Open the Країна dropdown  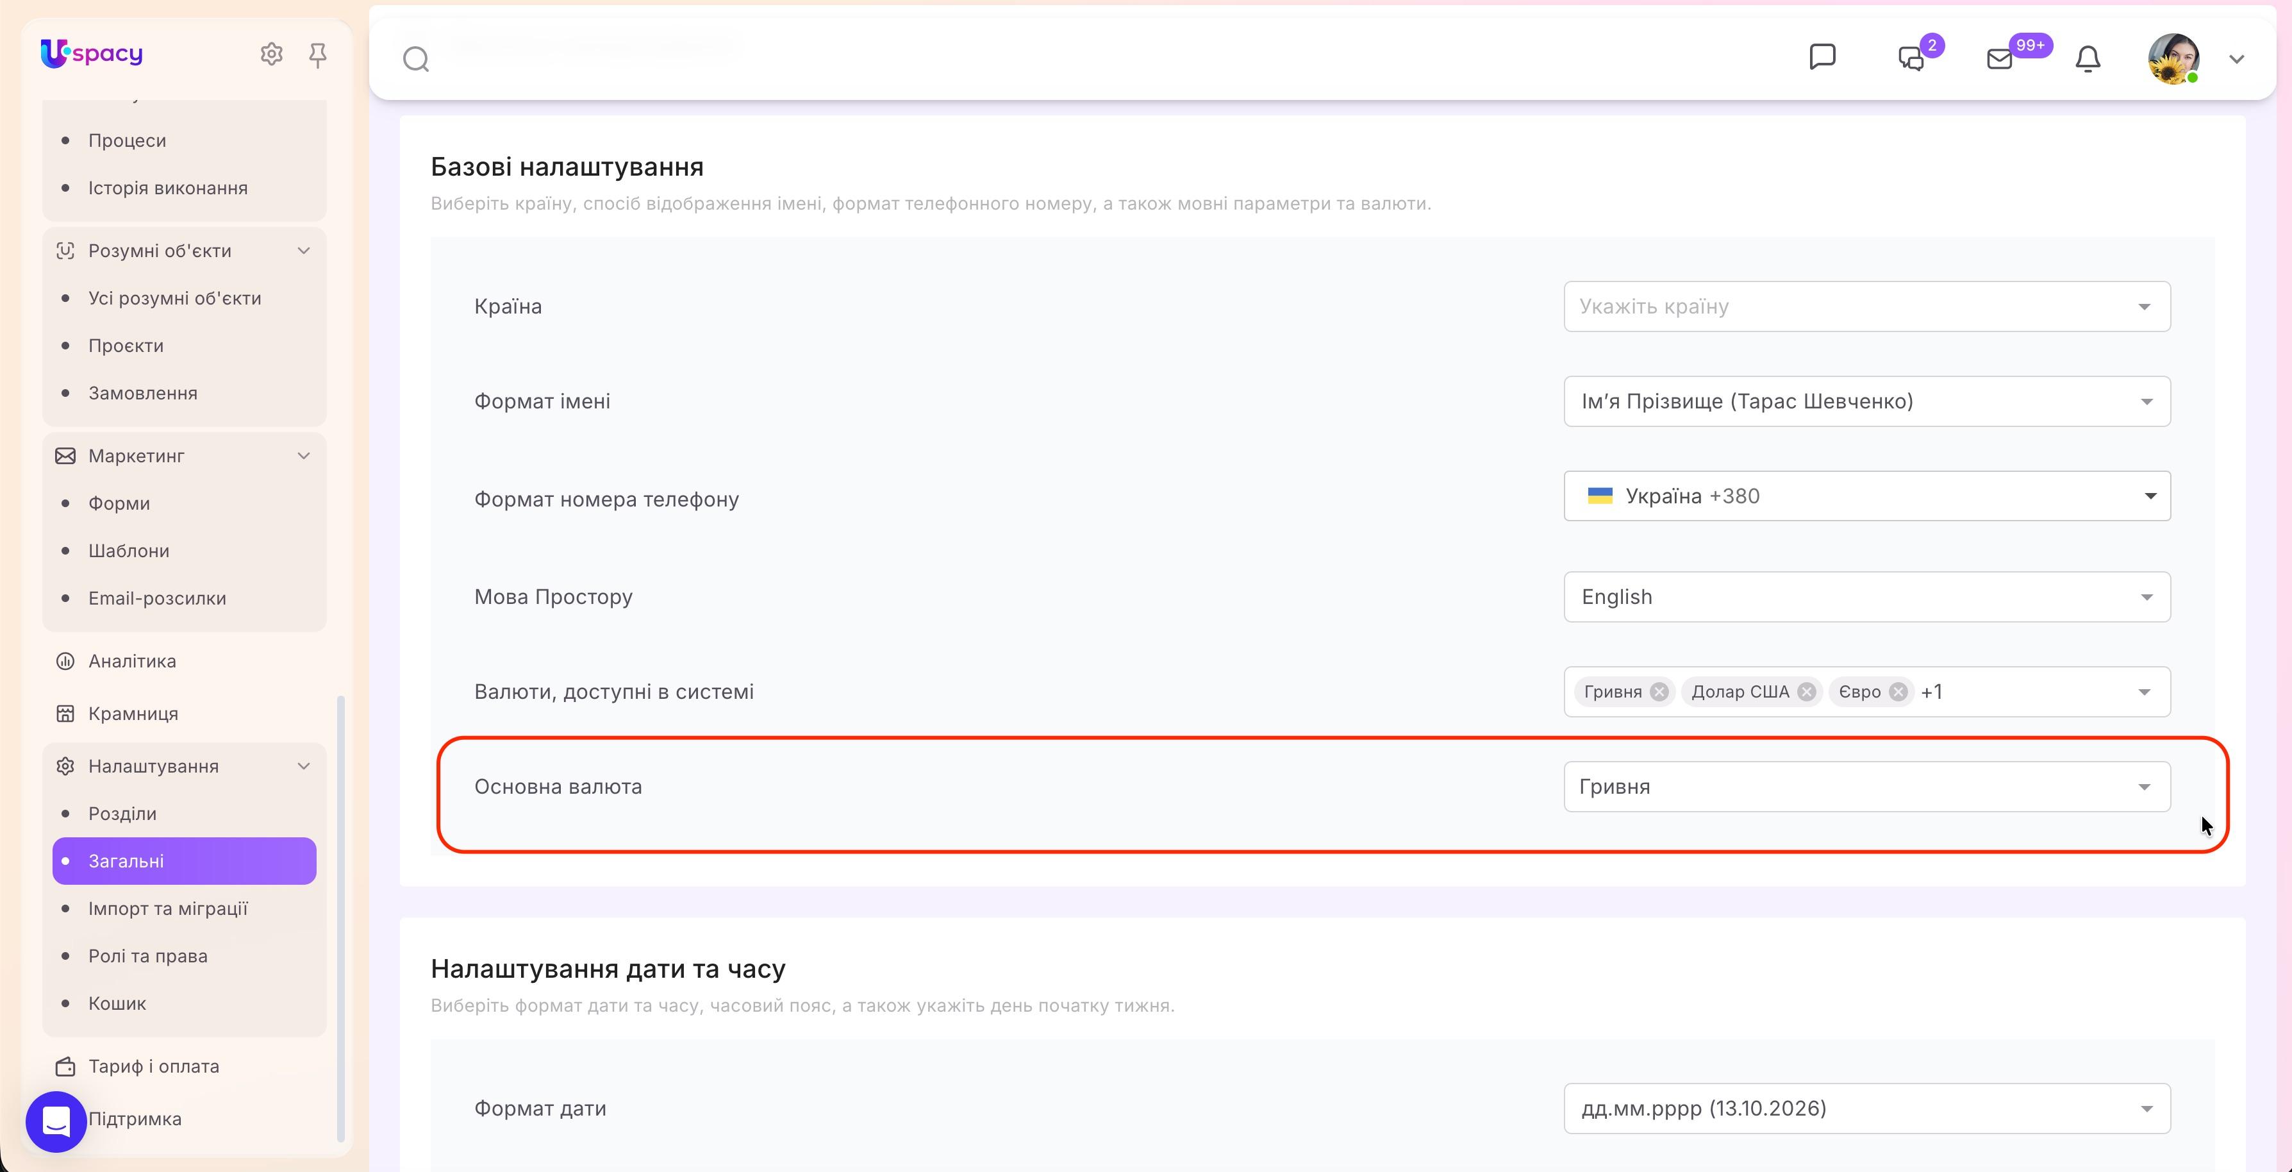pos(1866,306)
